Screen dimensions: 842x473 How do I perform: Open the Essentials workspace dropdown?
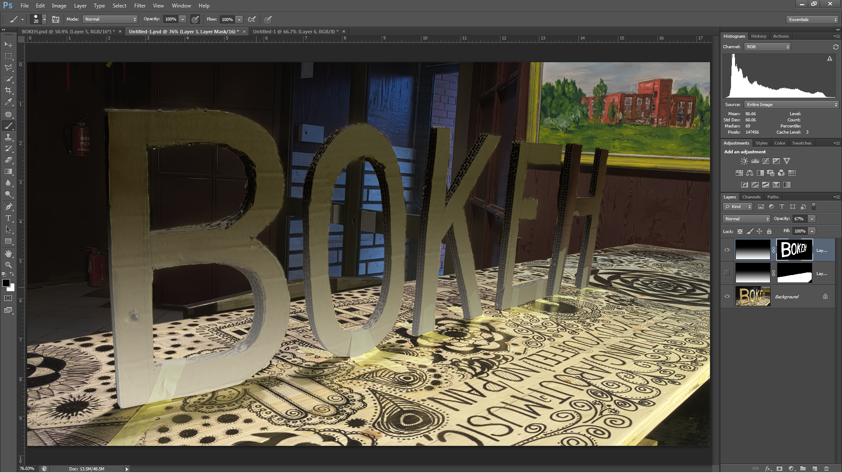click(812, 20)
